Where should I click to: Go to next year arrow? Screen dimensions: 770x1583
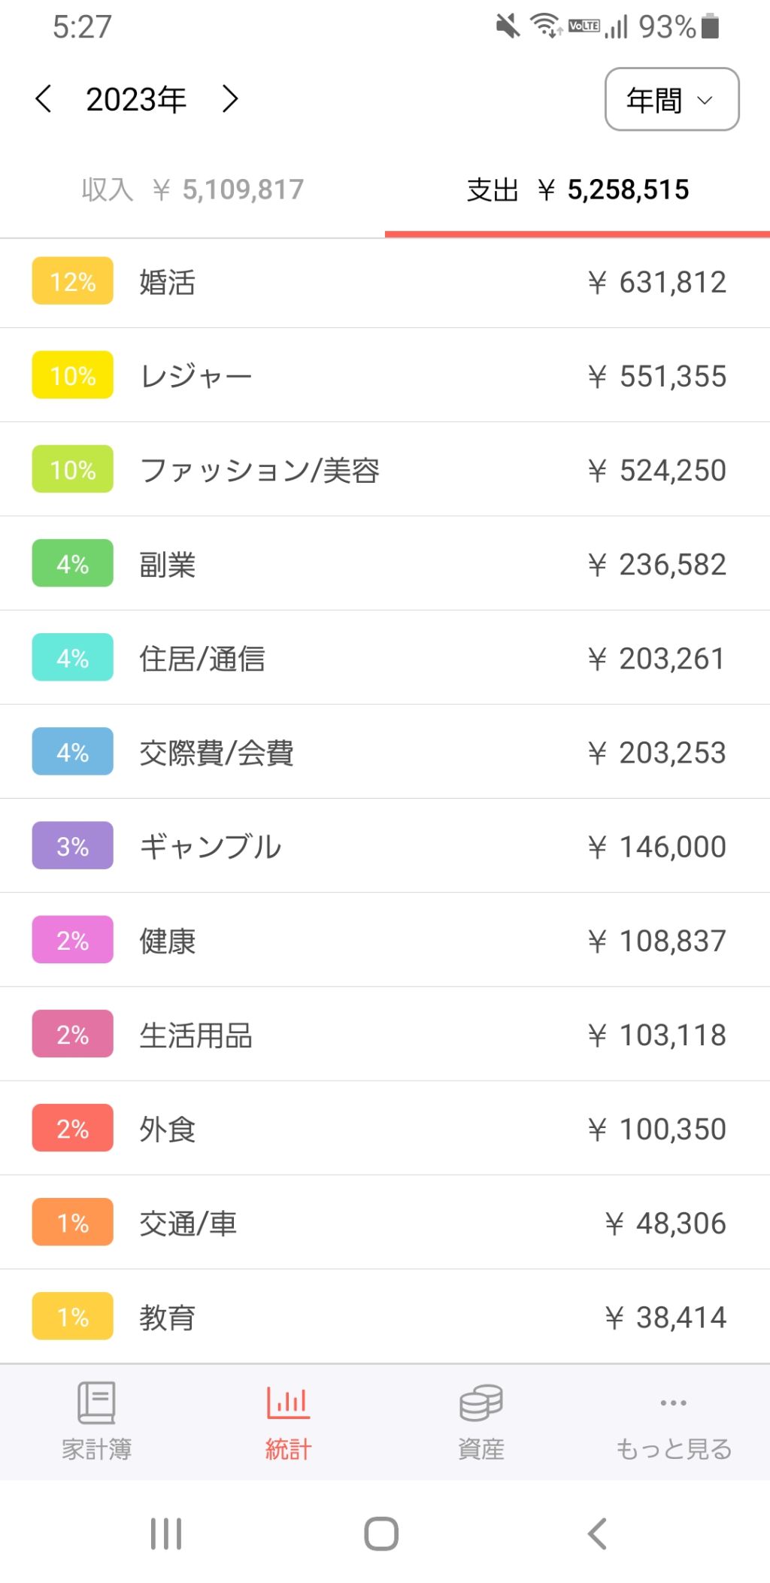[x=230, y=99]
